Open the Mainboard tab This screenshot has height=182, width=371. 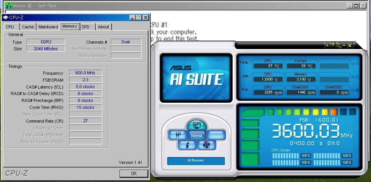pyautogui.click(x=48, y=27)
